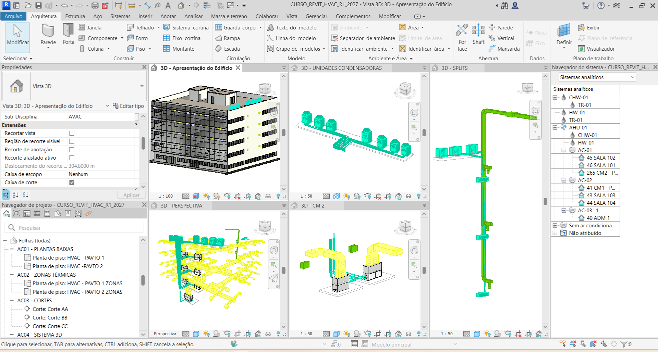
Task: Open the Arquivo file menu
Action: (x=13, y=16)
